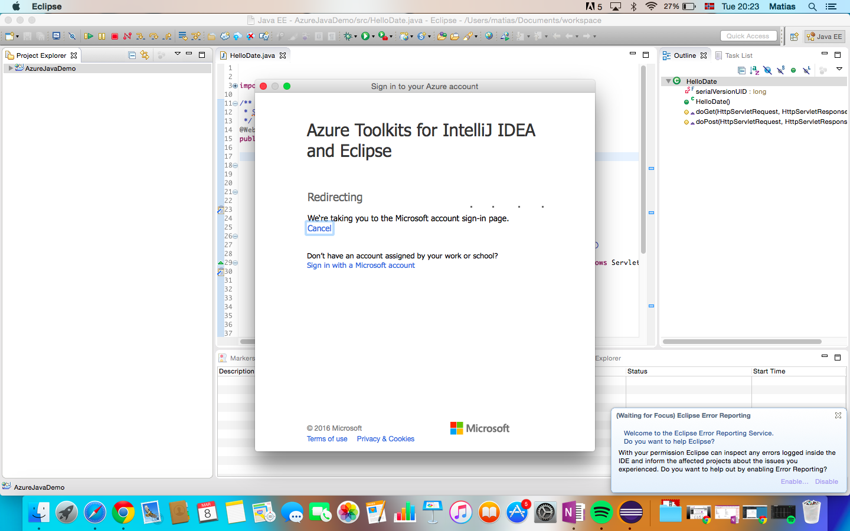Click the Search flashlight toolbar icon
This screenshot has width=850, height=531.
point(468,36)
